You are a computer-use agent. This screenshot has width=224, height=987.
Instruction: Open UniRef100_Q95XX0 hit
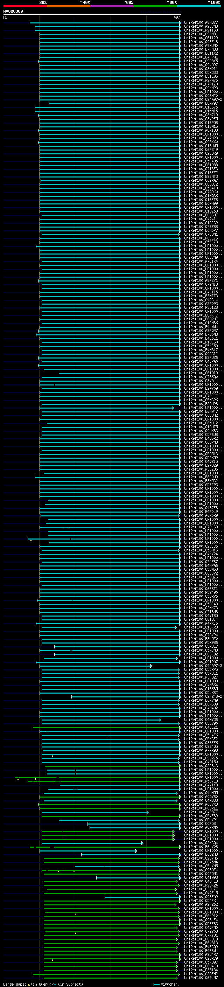tap(201, 142)
